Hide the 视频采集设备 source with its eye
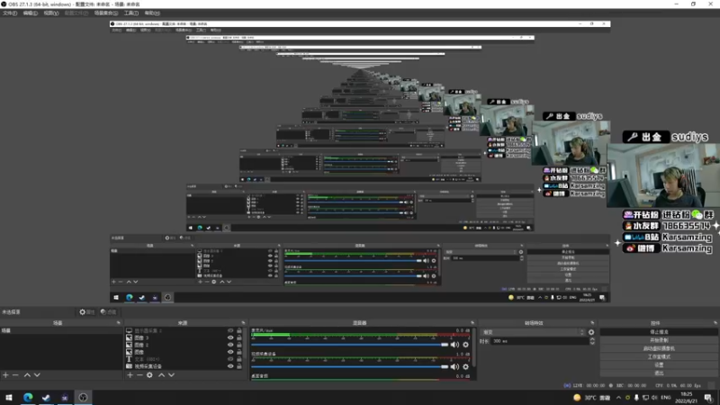The width and height of the screenshot is (720, 405). [x=230, y=366]
